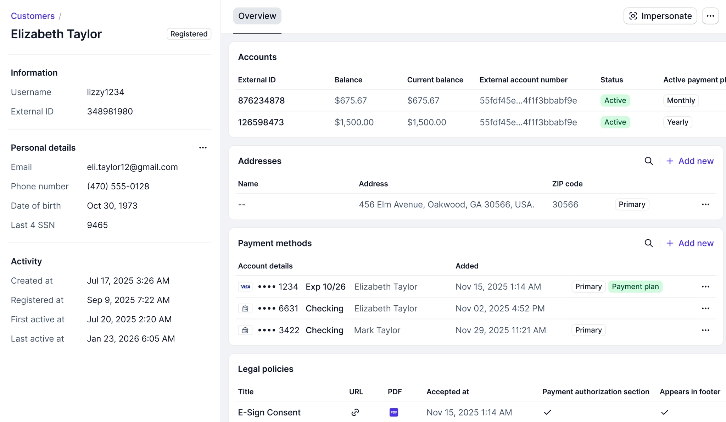The height and width of the screenshot is (422, 726).
Task: Search addresses with magnifier icon
Action: pos(648,161)
